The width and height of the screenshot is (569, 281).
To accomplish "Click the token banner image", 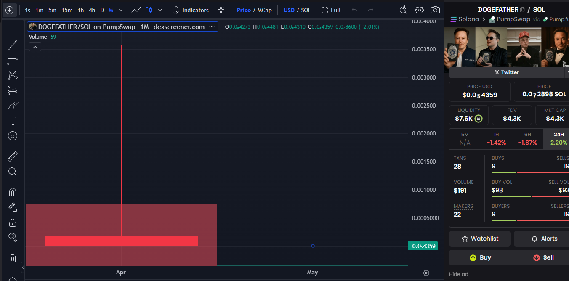I will click(507, 47).
